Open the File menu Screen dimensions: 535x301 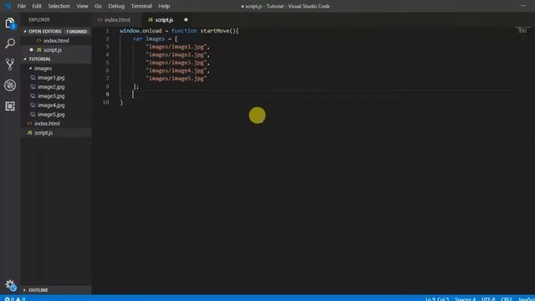(21, 6)
